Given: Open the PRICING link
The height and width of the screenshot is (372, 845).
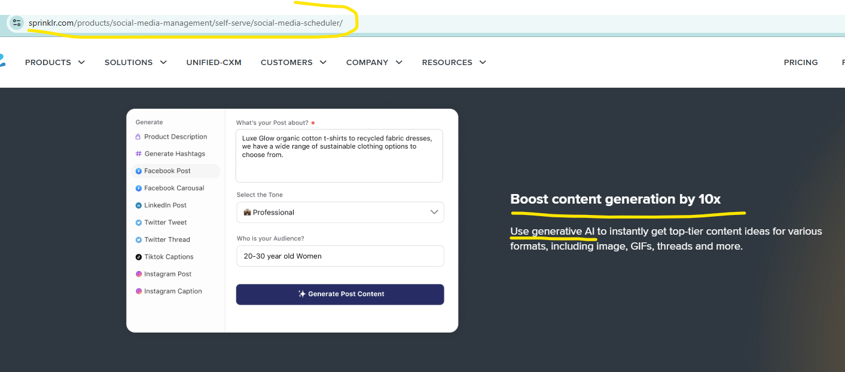Looking at the screenshot, I should [801, 62].
